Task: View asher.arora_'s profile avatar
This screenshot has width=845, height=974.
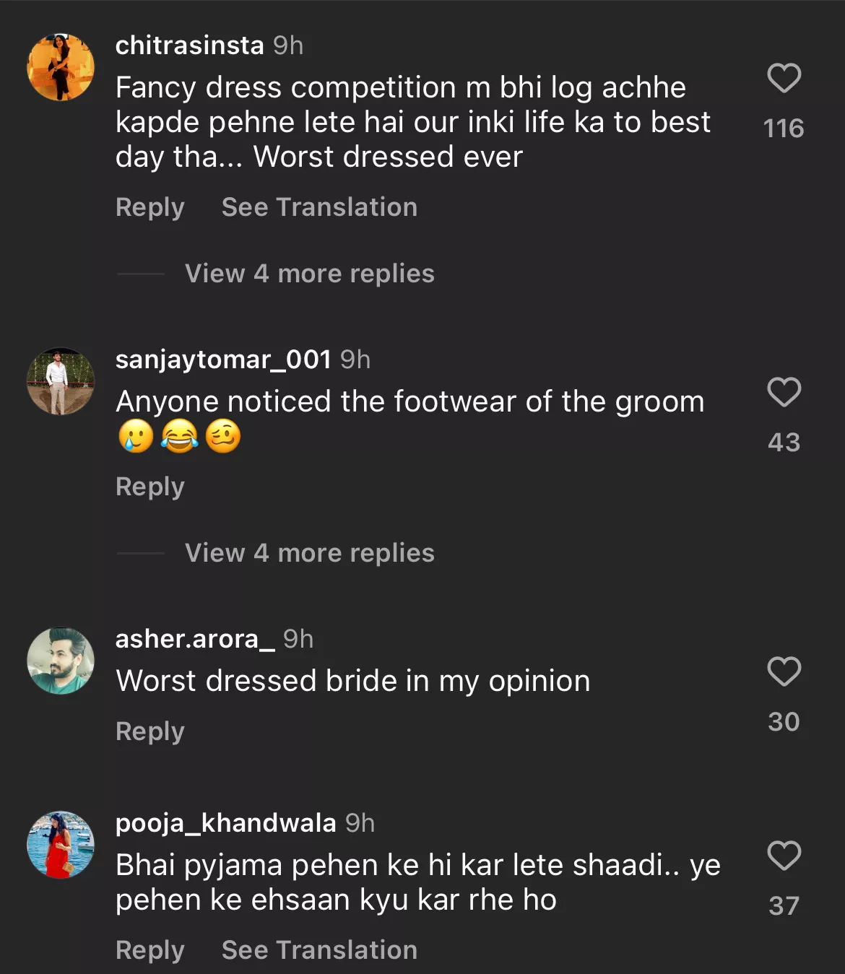Action: 61,661
